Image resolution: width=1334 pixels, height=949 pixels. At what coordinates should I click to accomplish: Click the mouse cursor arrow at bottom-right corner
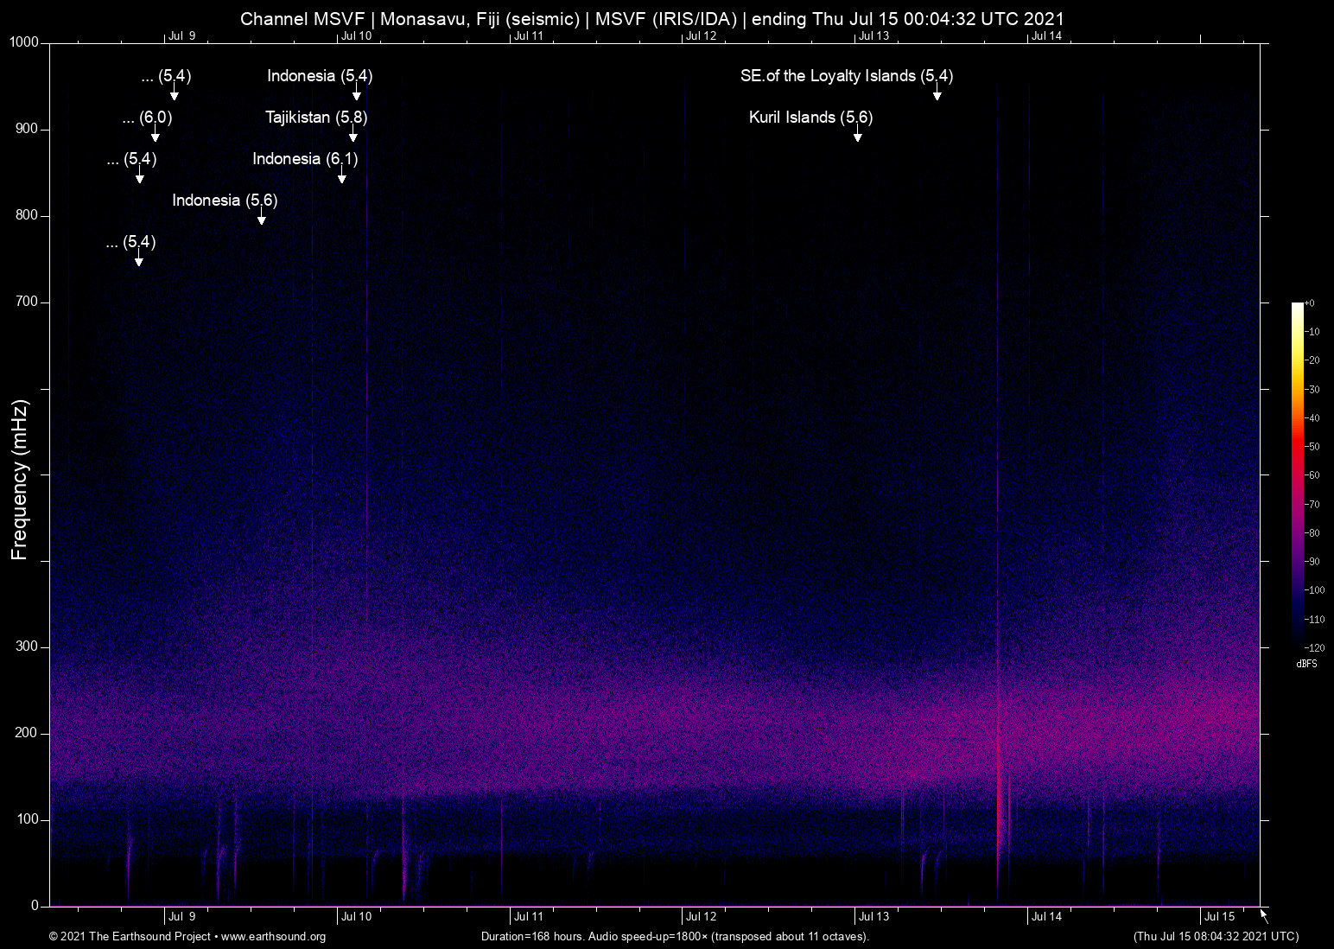click(1264, 916)
